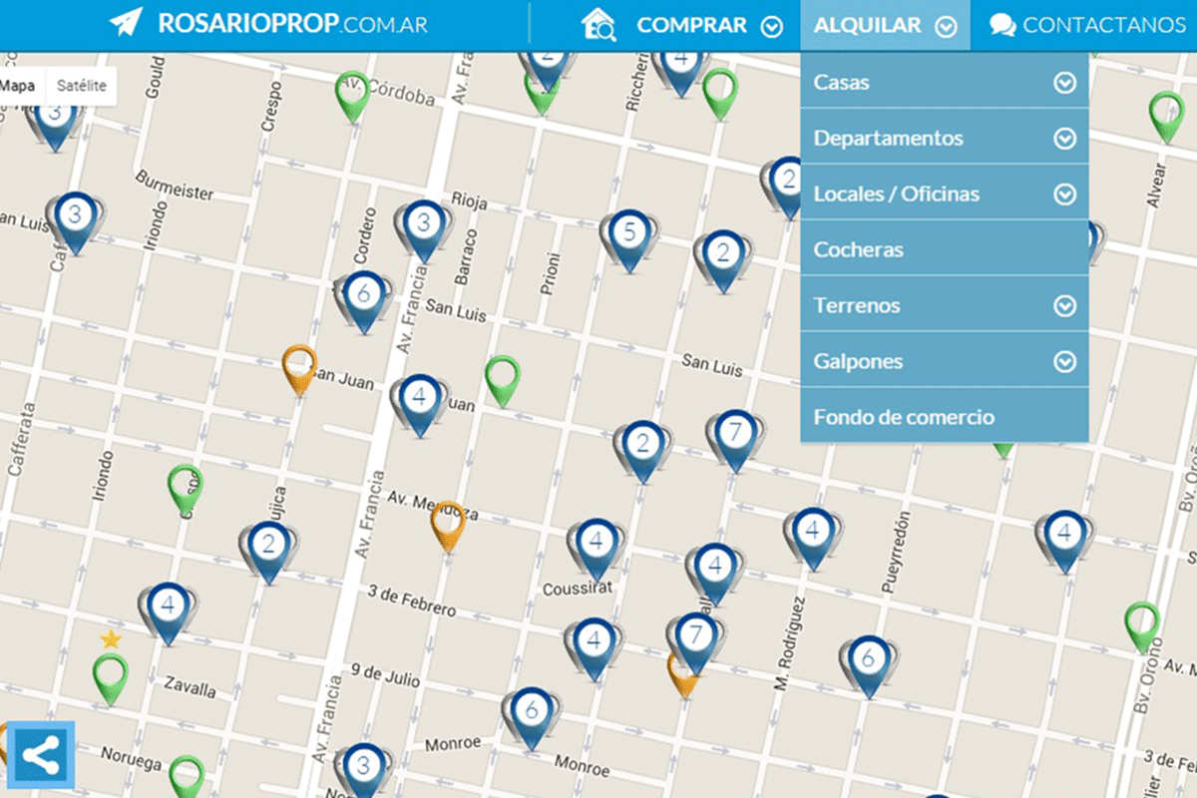Select green pin beside Av. Córdoba label
1197x798 pixels.
tap(352, 96)
